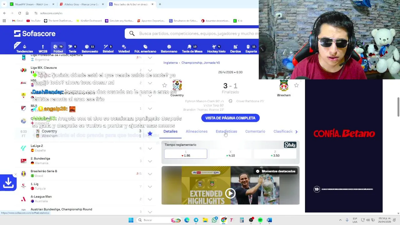The height and width of the screenshot is (225, 400).
Task: Expand the A-League Men league
Action: 150,199
